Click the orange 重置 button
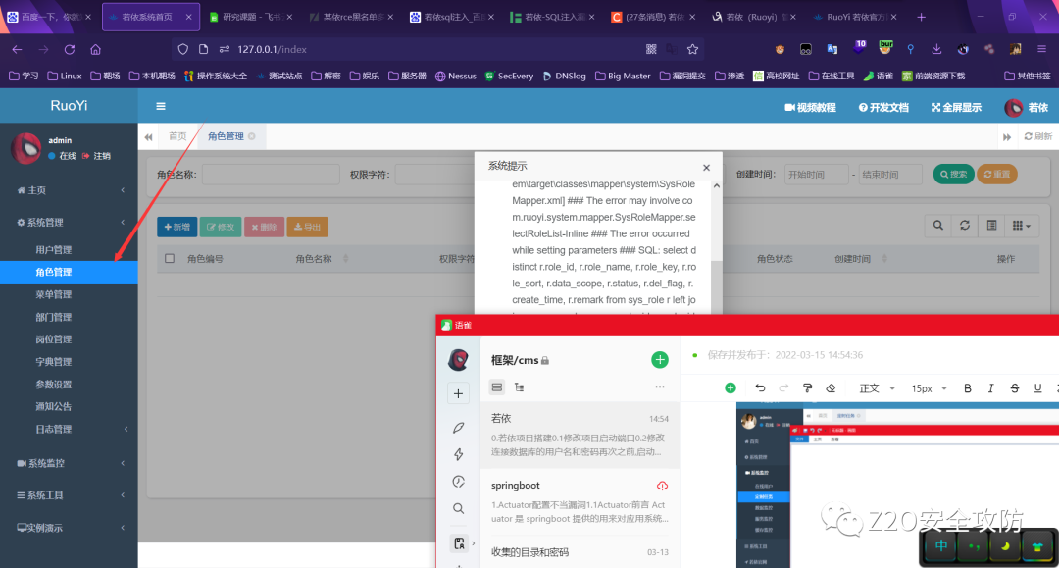 point(997,175)
